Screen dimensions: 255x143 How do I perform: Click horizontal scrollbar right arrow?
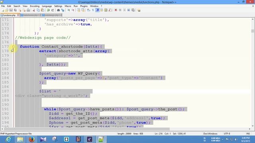tap(249, 129)
